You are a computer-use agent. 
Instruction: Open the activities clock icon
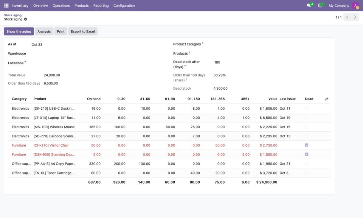320,5
